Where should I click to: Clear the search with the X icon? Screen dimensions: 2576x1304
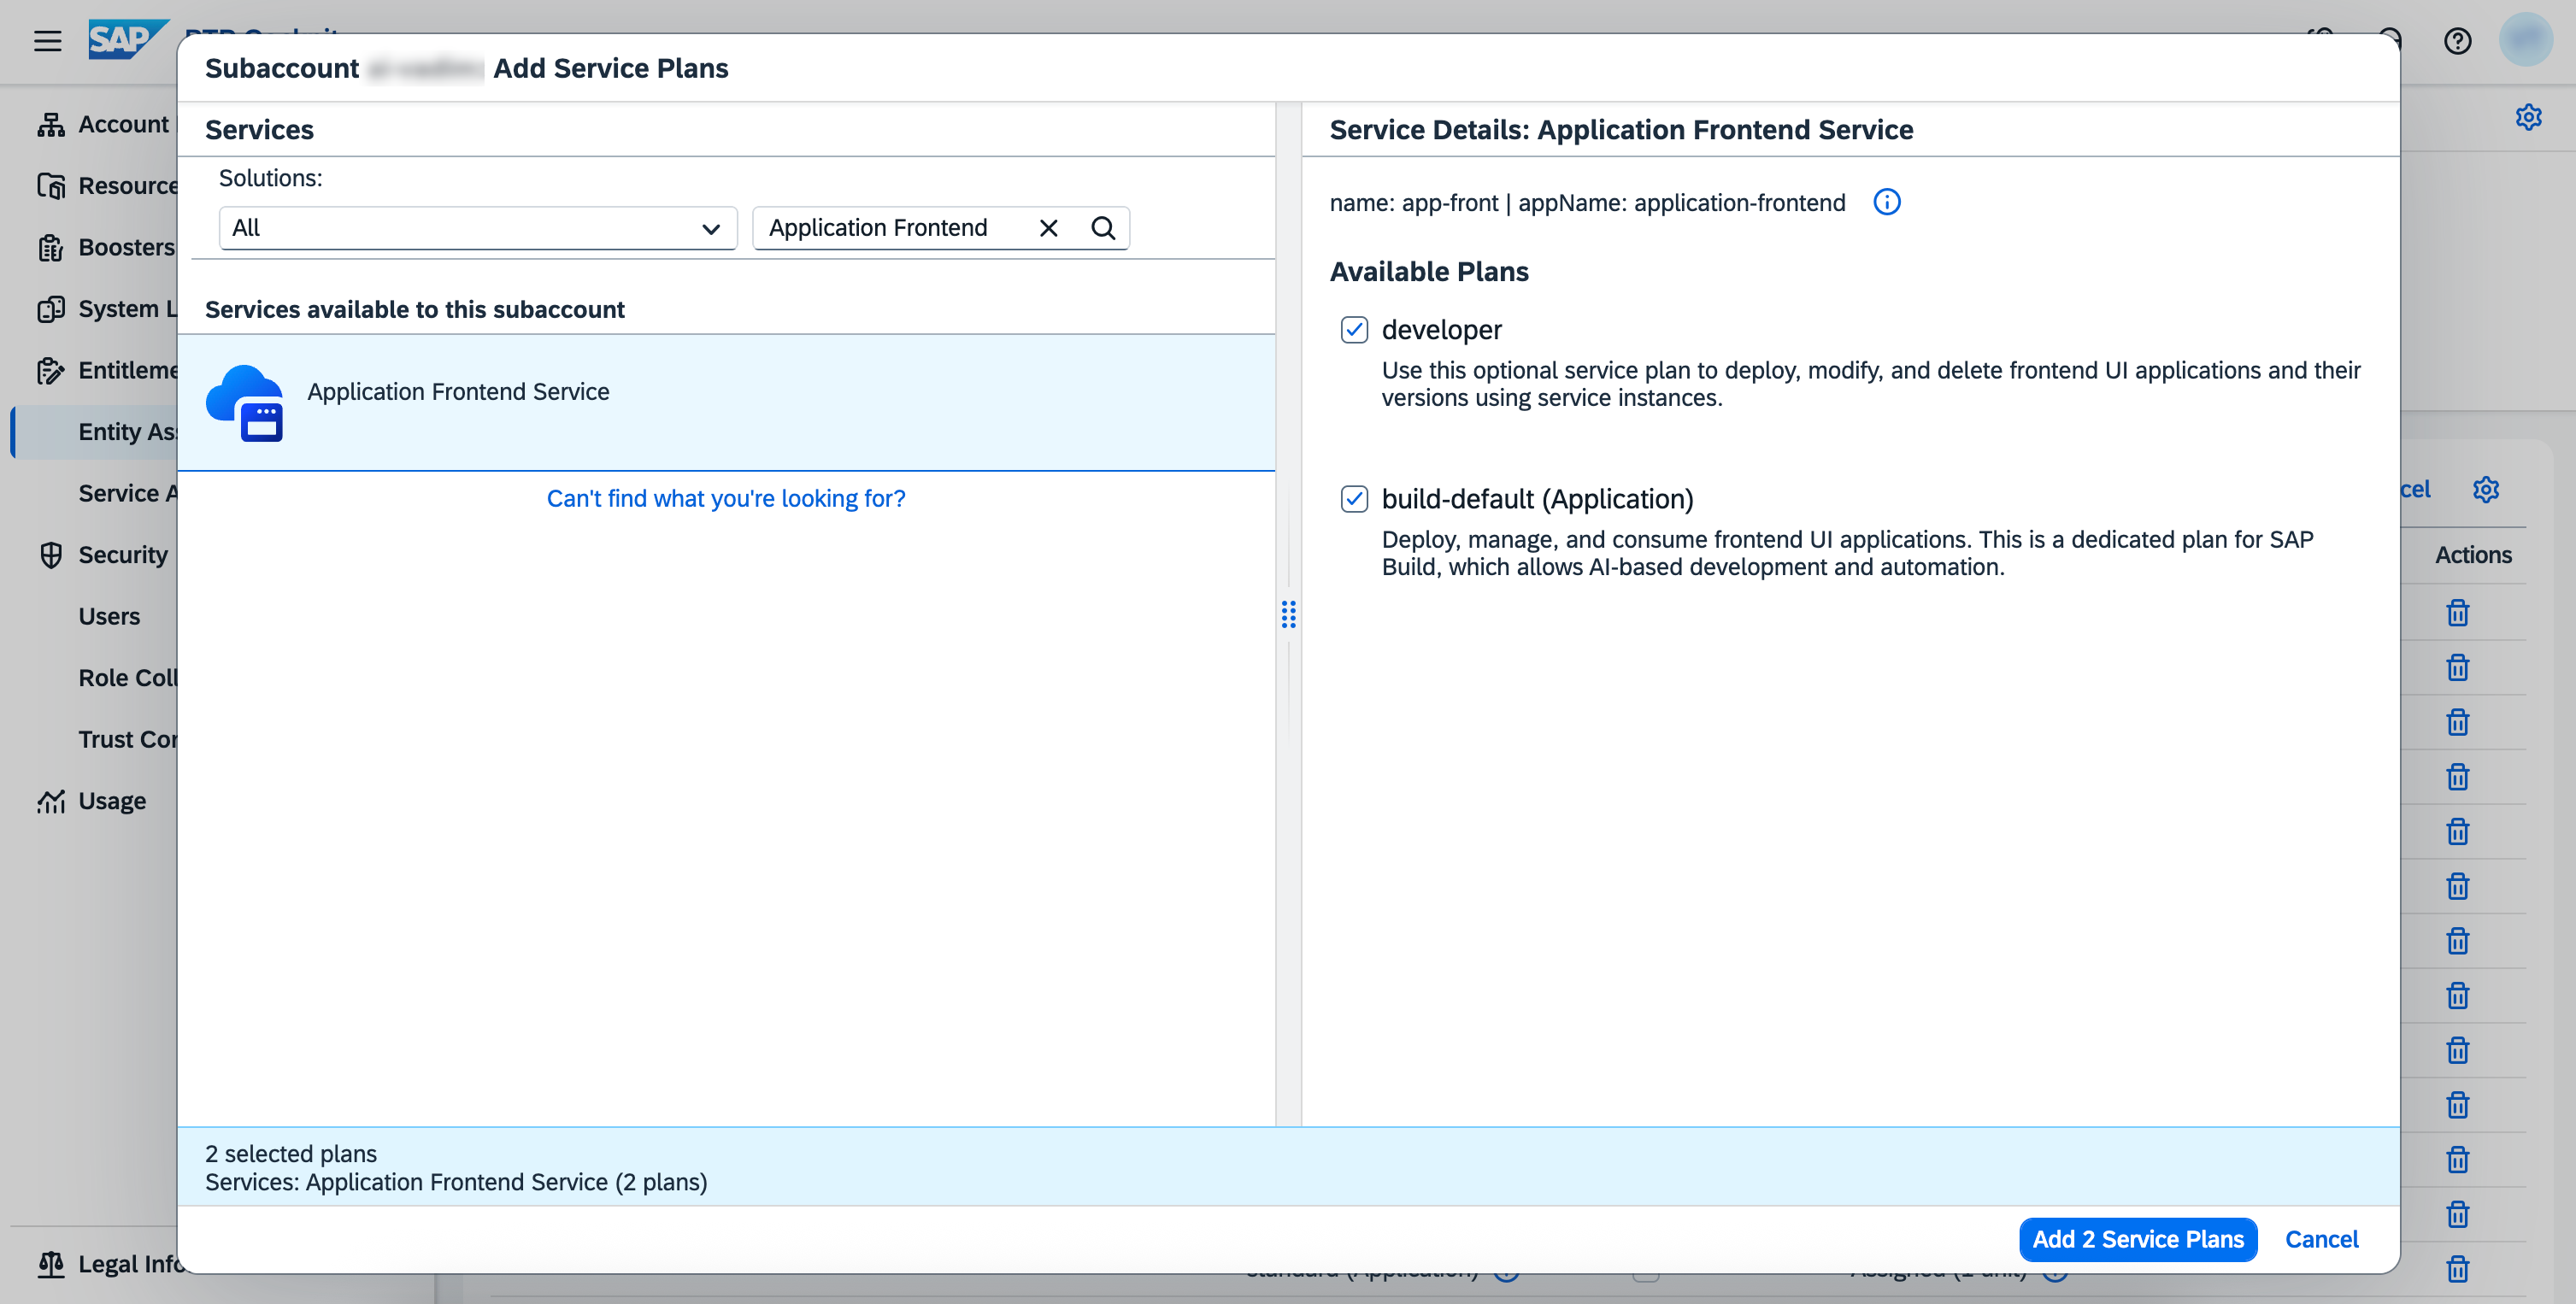[x=1048, y=227]
